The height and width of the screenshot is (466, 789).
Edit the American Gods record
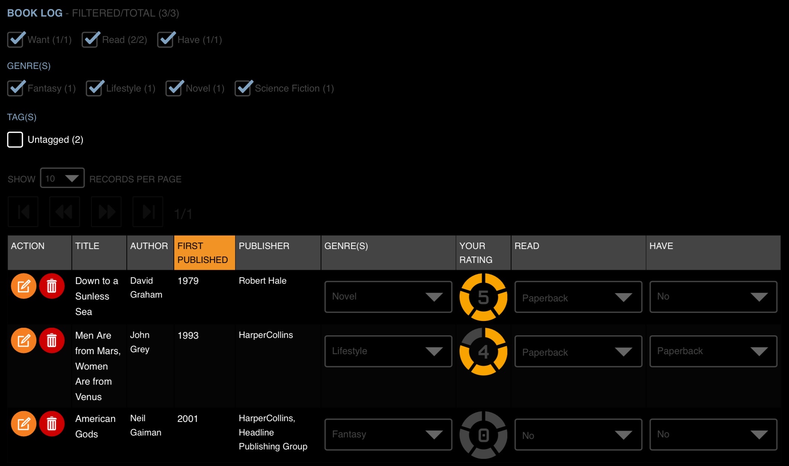[23, 424]
